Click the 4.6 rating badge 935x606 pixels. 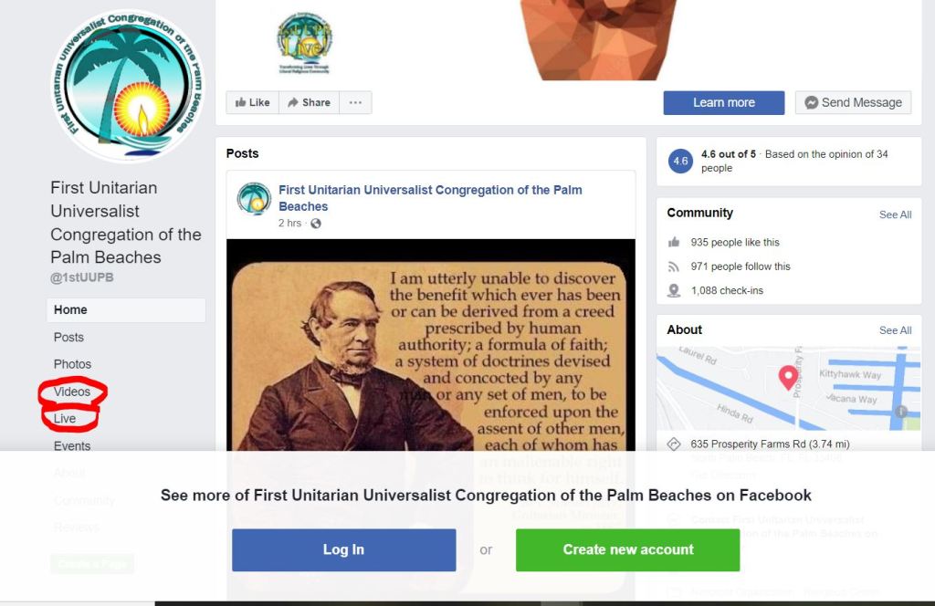pos(680,161)
